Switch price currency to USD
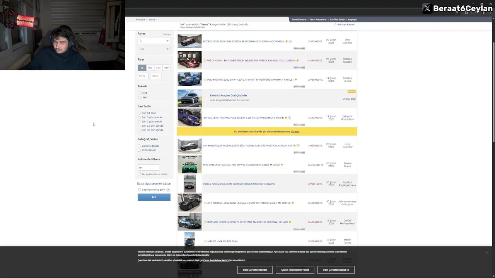 (x=150, y=68)
